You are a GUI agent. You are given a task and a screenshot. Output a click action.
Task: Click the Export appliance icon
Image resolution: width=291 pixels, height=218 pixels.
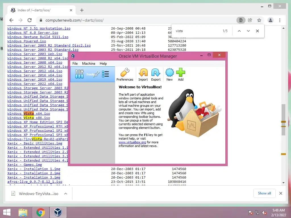[x=156, y=72]
